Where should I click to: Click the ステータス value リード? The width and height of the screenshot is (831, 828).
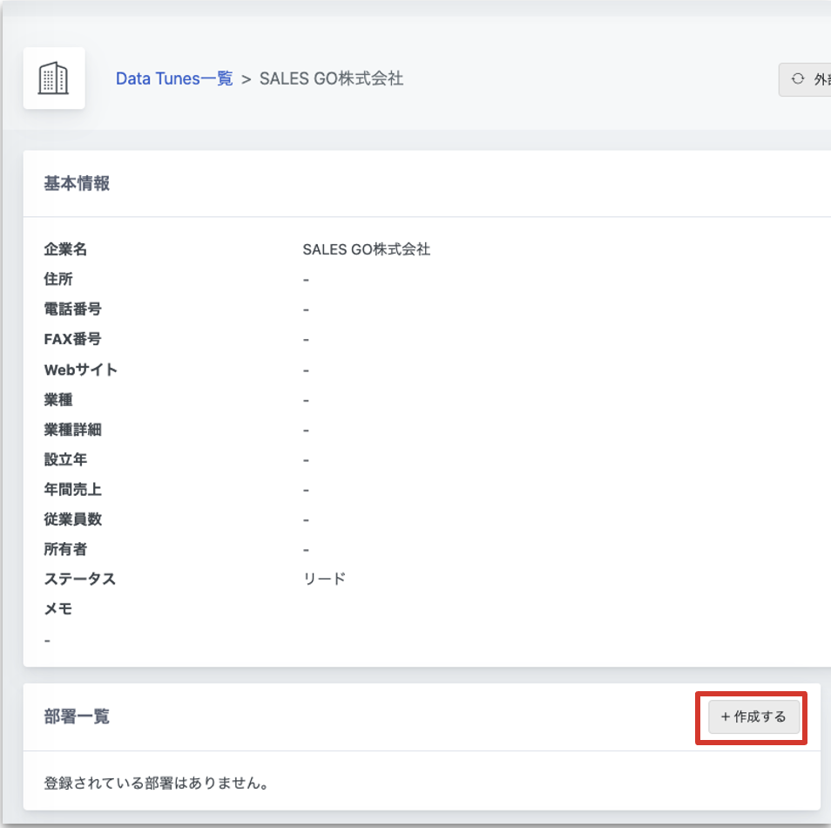click(x=324, y=579)
